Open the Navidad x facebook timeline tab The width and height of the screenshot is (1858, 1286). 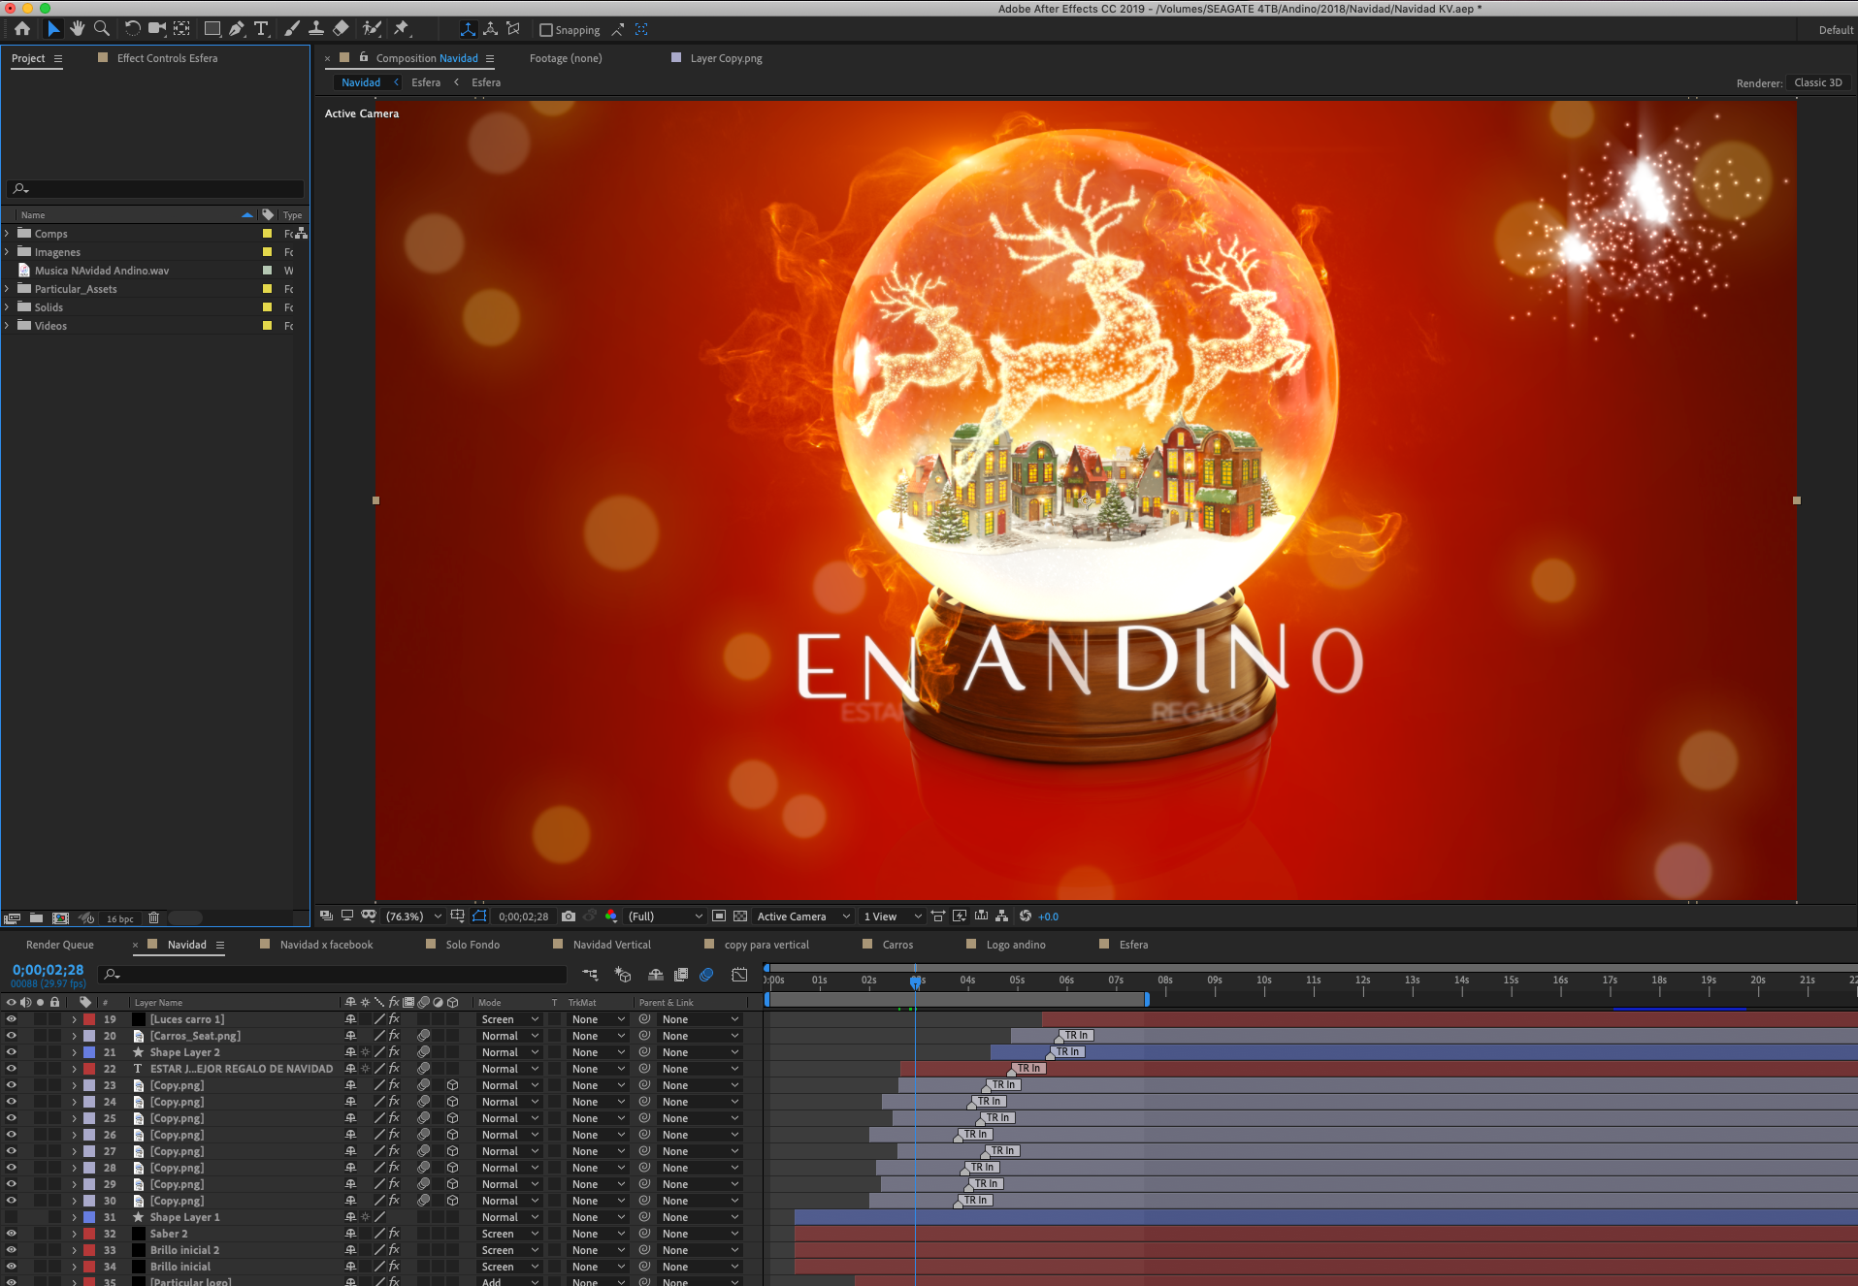coord(326,945)
